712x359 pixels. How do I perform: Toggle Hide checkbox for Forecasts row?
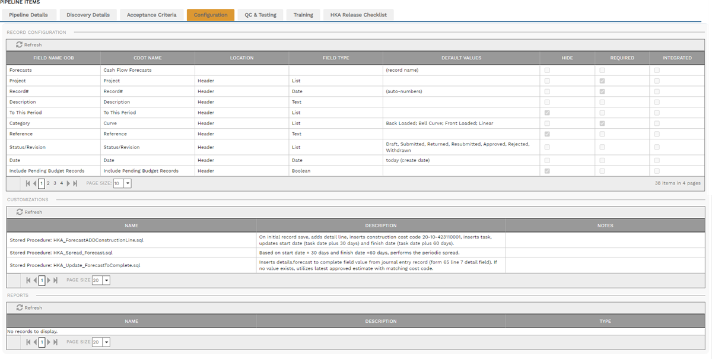(547, 70)
